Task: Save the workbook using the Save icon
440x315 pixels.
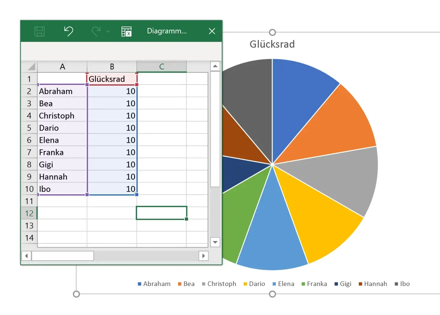Action: click(39, 31)
